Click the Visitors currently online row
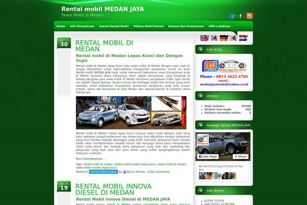The image size is (307, 205). 227,113
